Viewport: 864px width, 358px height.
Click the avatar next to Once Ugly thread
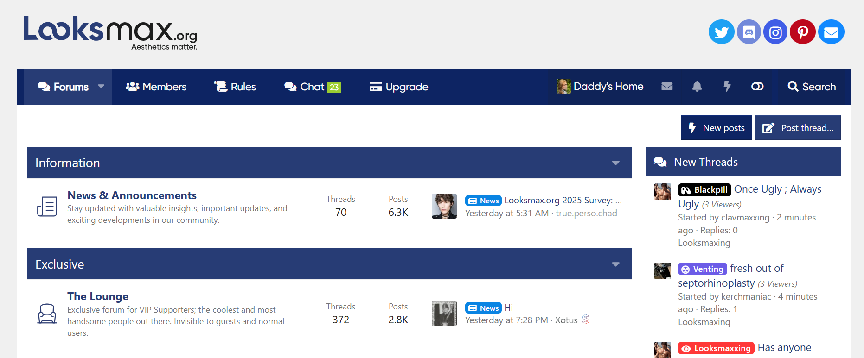[x=663, y=192]
